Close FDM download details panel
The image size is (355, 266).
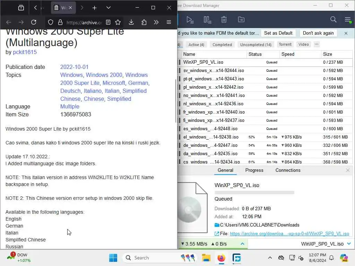[x=348, y=170]
